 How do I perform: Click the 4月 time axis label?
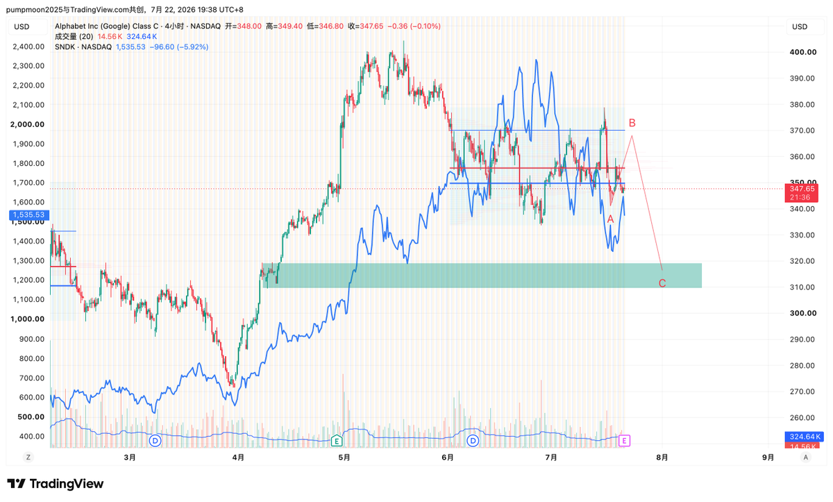(x=238, y=458)
